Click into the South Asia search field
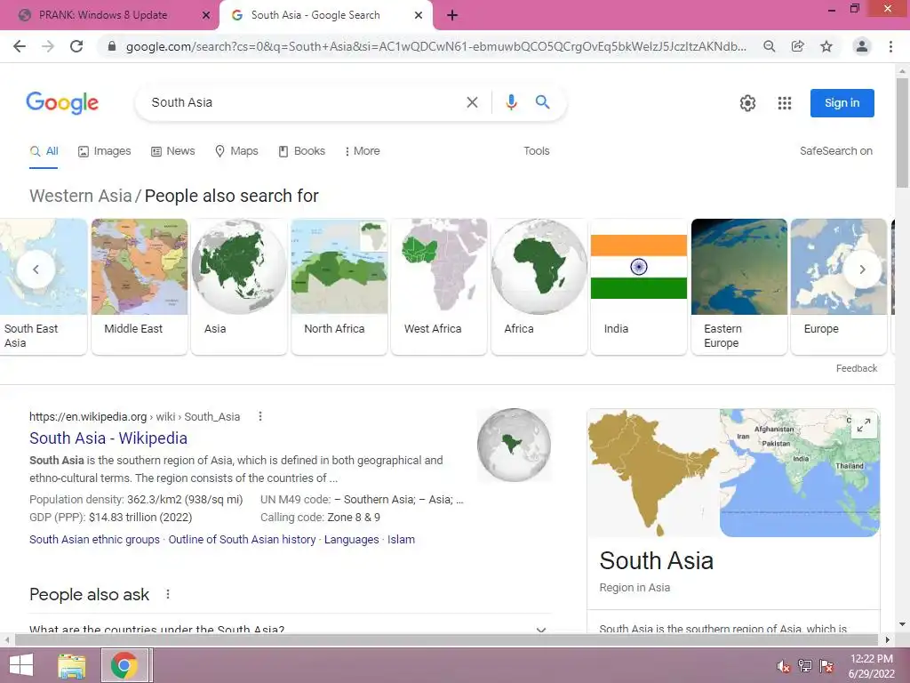The height and width of the screenshot is (683, 910). pos(302,102)
